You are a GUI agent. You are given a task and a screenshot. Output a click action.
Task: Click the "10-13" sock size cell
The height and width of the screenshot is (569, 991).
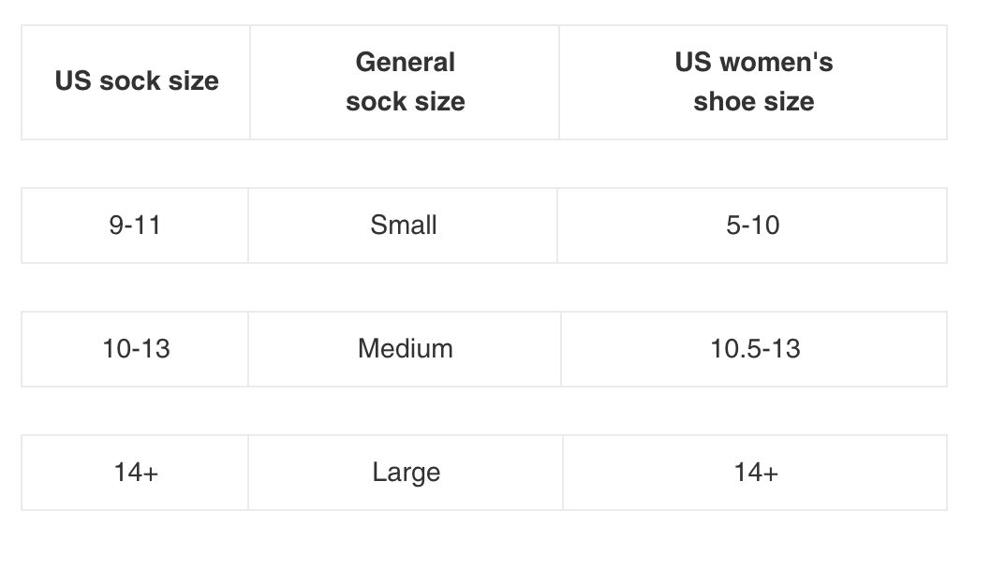pos(136,349)
